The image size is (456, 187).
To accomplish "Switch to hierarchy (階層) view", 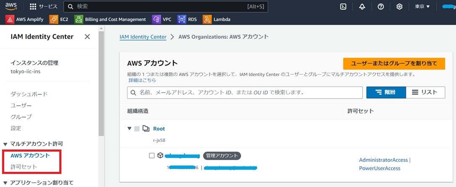I will (386, 92).
